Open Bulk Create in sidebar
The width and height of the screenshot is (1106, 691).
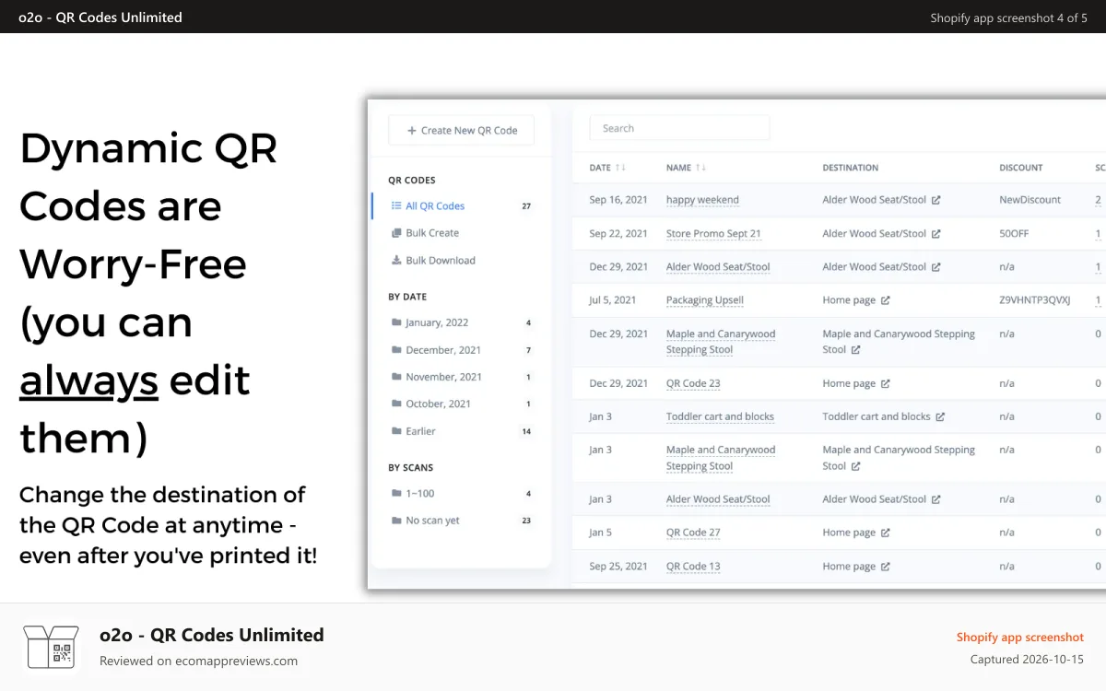point(432,233)
